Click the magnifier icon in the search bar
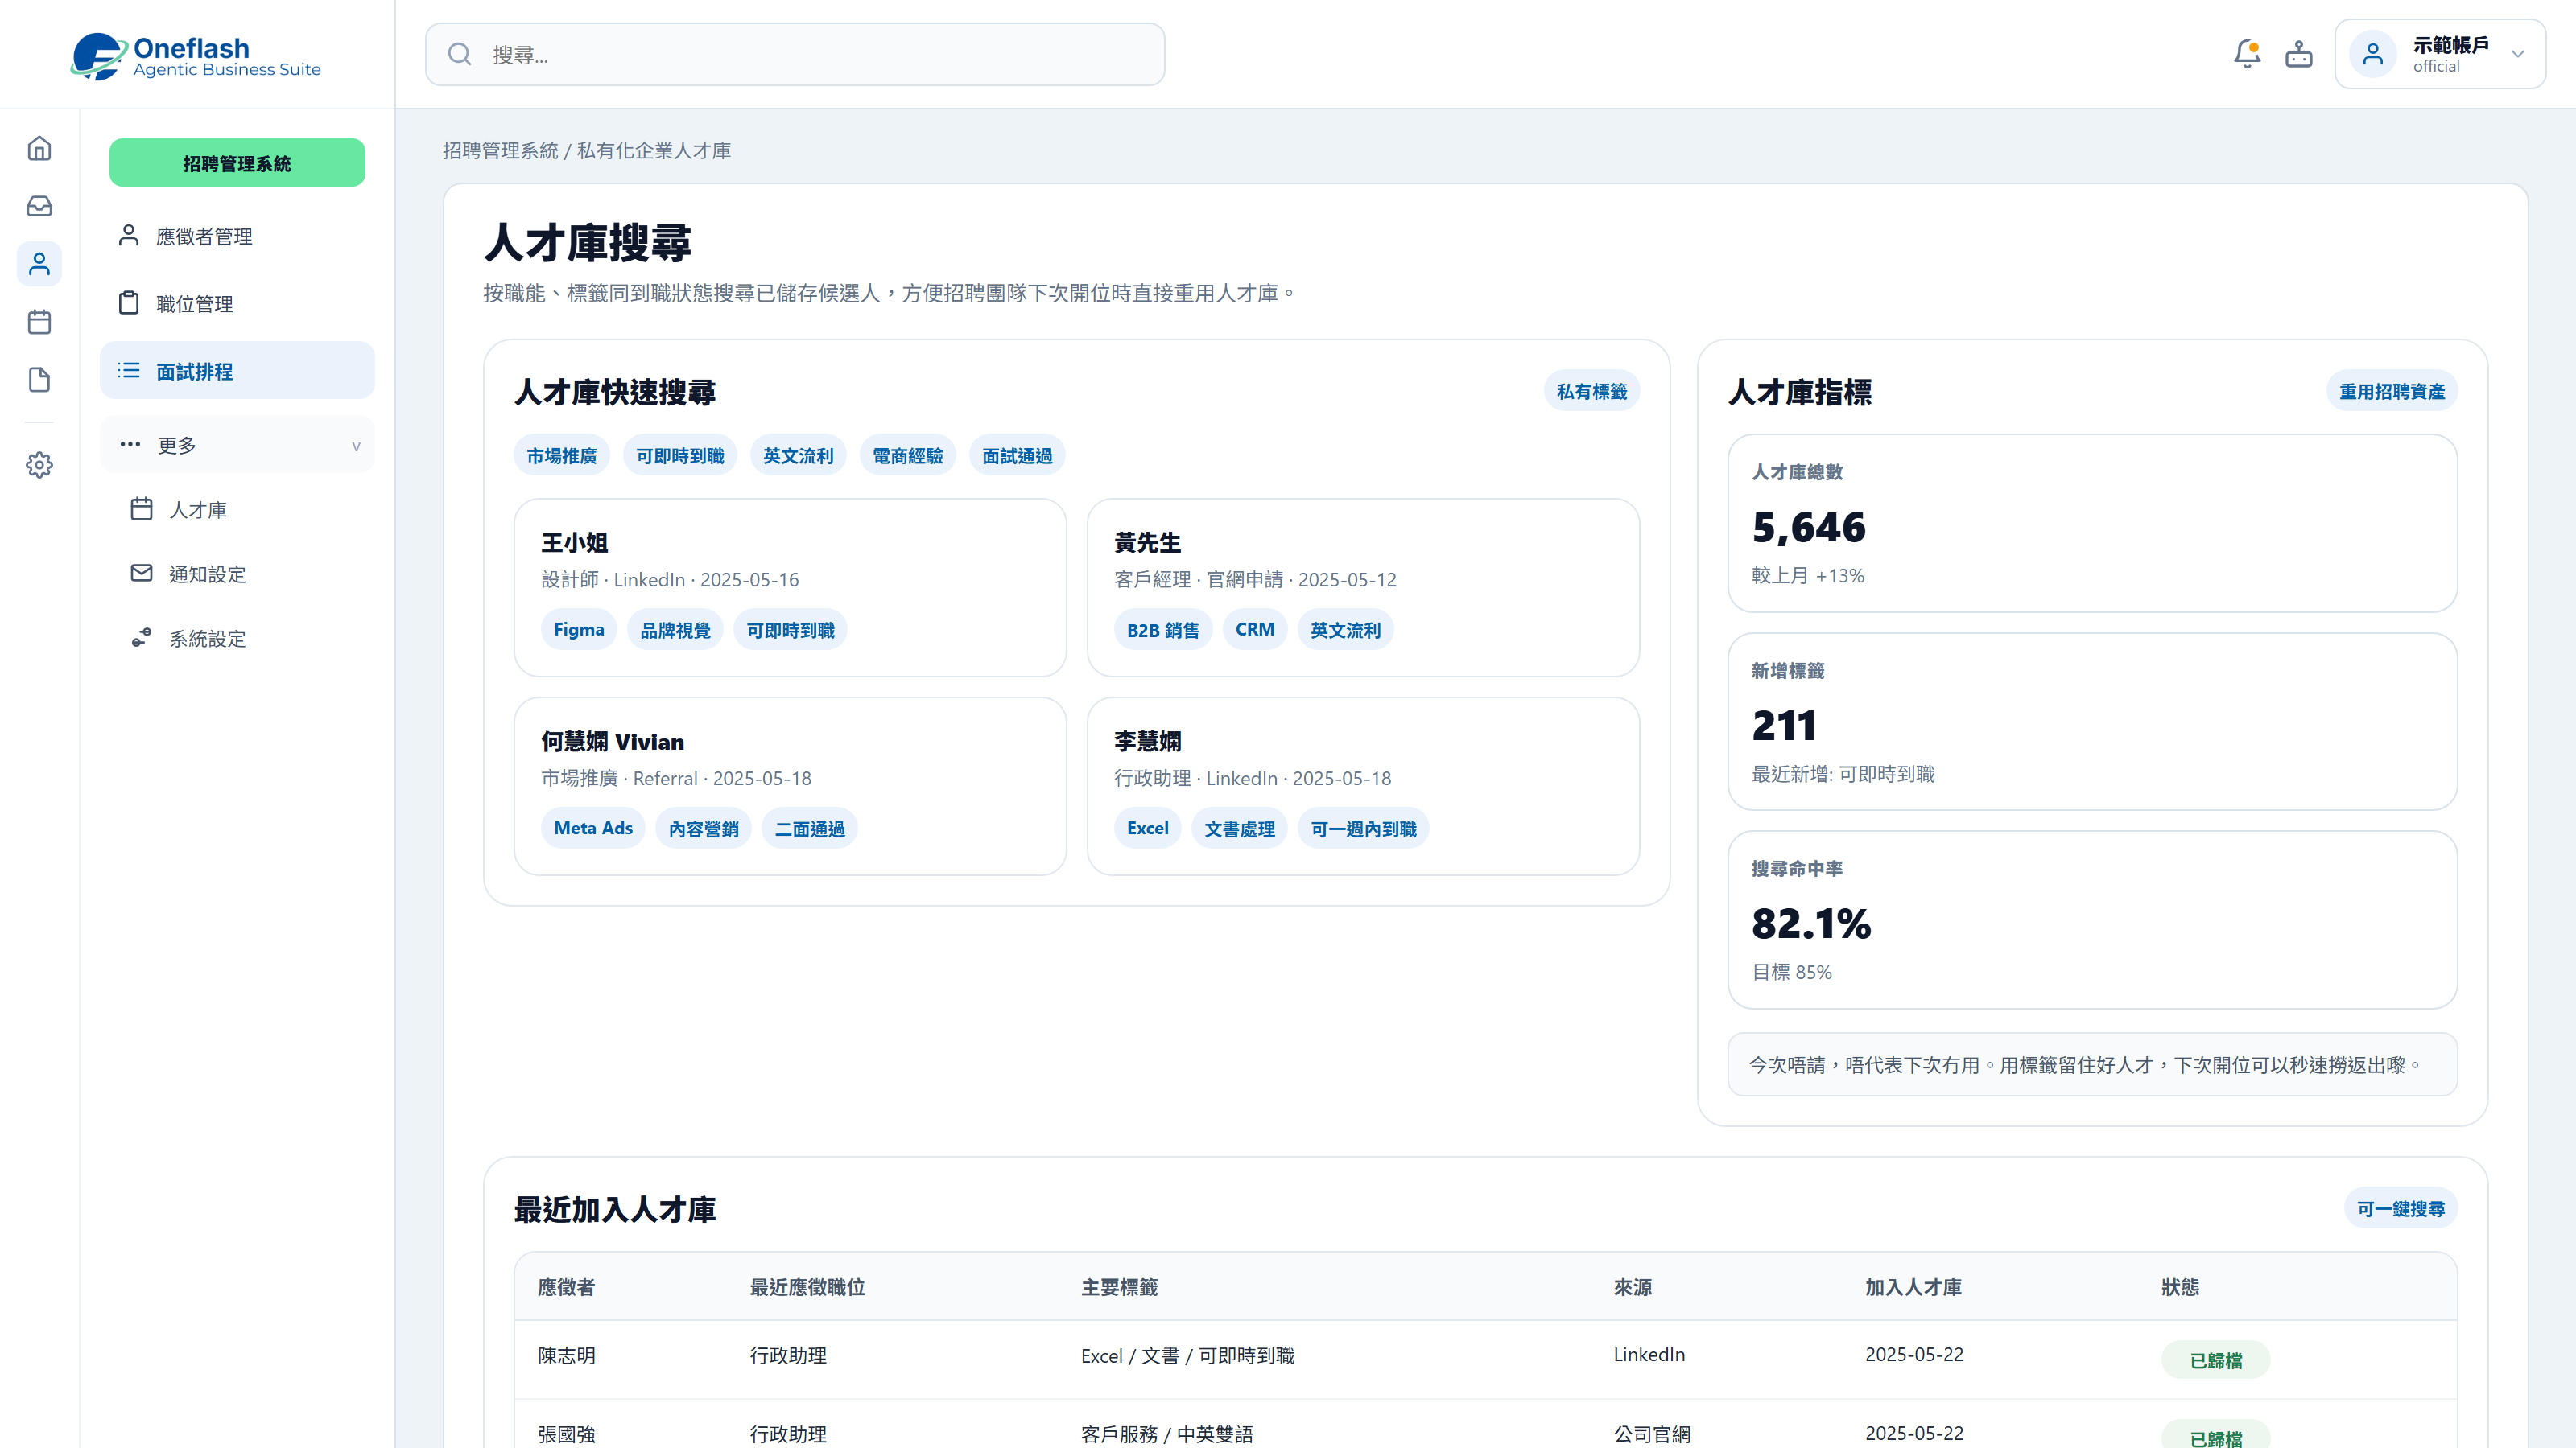 (x=460, y=54)
